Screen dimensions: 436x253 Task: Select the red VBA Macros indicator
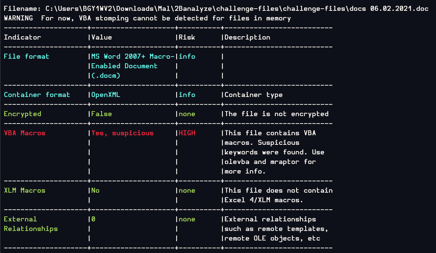coord(25,133)
